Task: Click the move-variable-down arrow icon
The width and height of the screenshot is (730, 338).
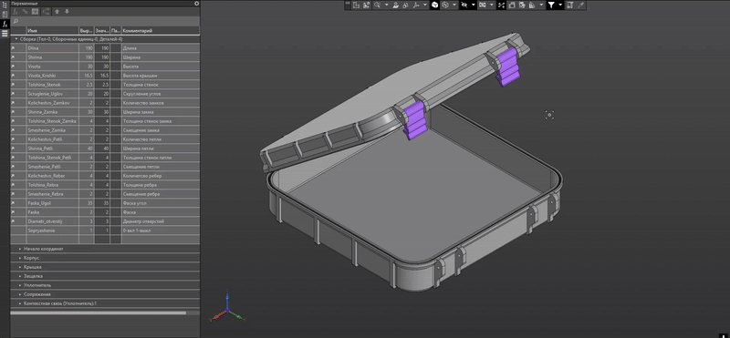Action: click(67, 12)
